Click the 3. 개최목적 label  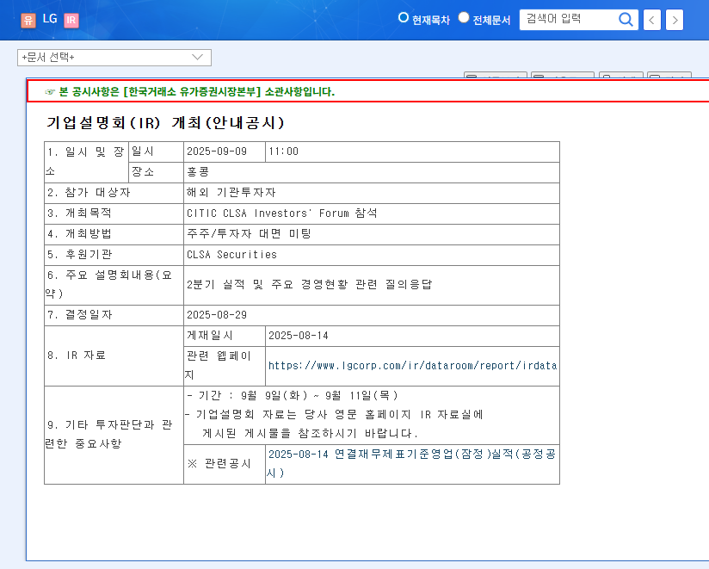(79, 213)
